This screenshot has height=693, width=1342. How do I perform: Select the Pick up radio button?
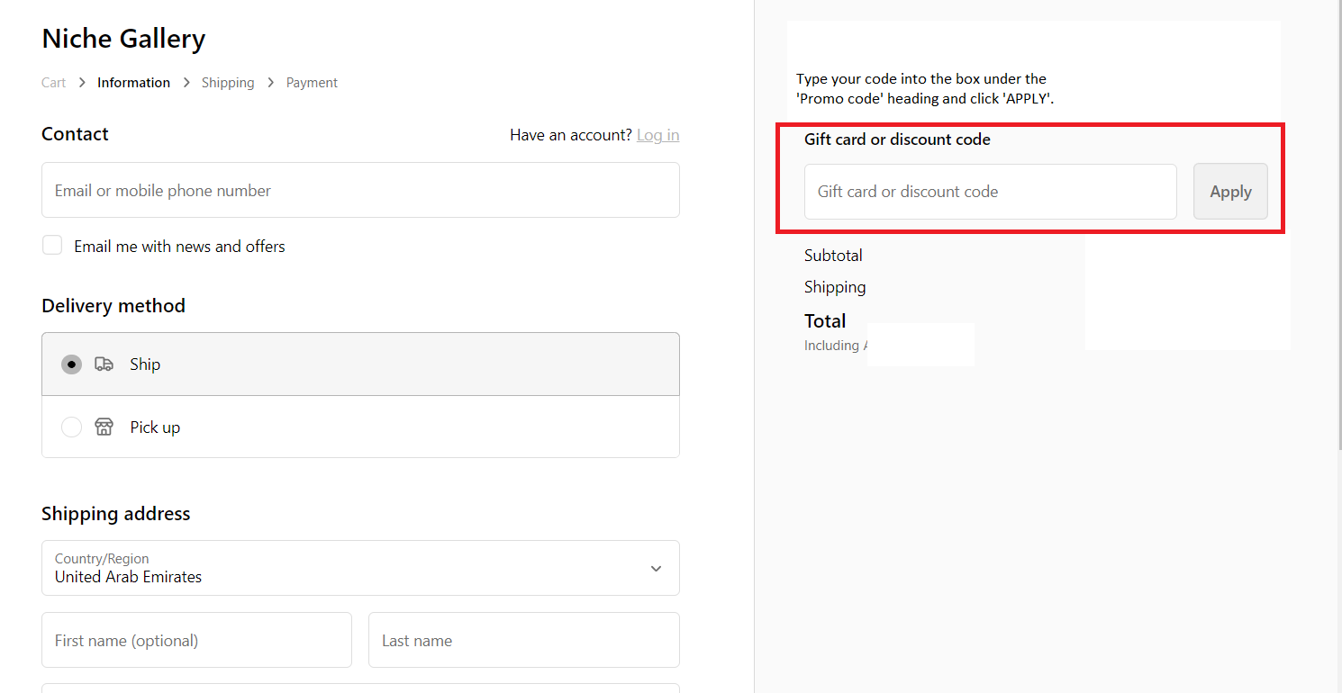[x=71, y=427]
